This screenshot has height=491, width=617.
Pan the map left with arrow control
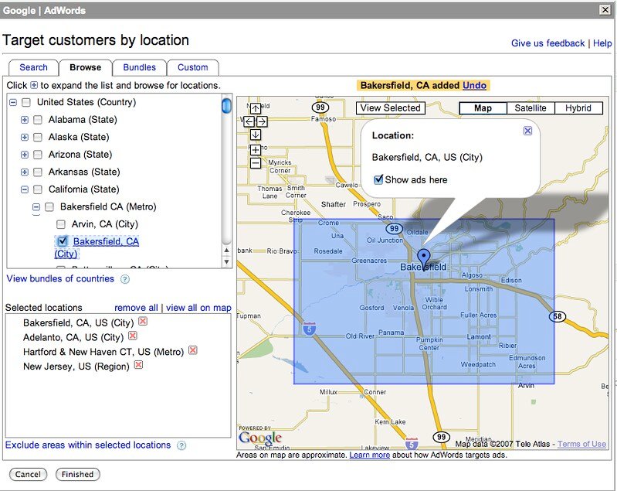click(x=249, y=122)
